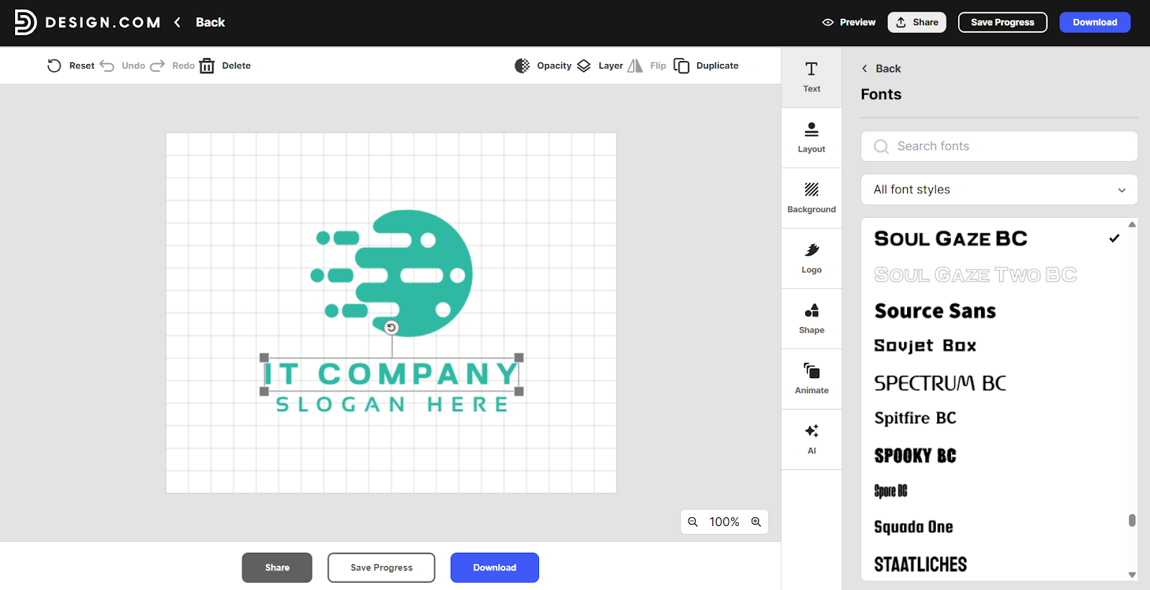Screen dimensions: 1150x590
Task: Delete the selected element with trash icon
Action: click(207, 66)
